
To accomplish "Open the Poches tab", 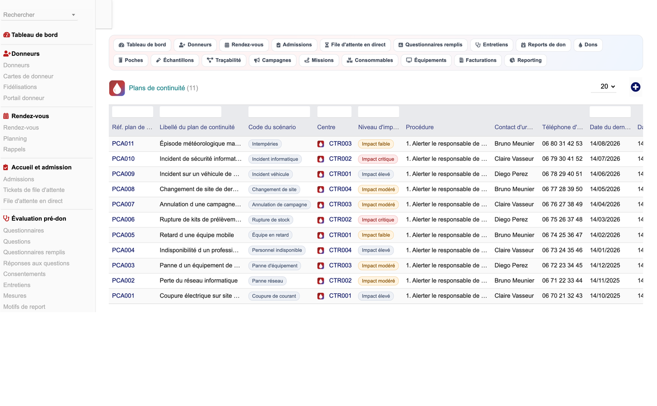I will (x=130, y=60).
